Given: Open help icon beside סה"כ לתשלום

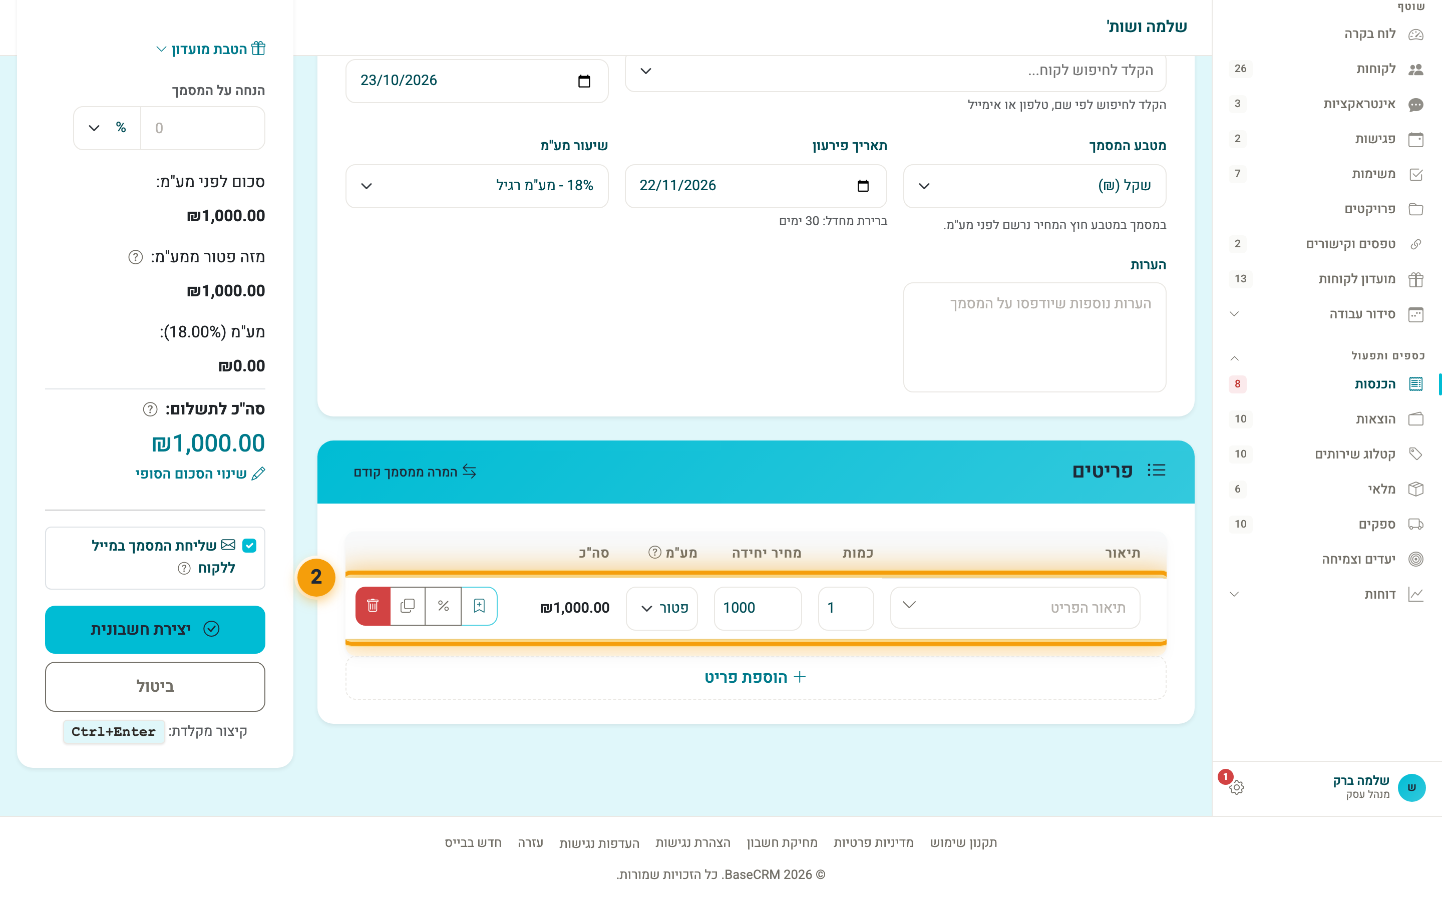Looking at the screenshot, I should 150,409.
